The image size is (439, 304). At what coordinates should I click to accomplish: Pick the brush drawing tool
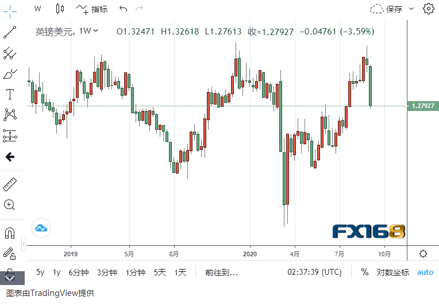coord(10,74)
